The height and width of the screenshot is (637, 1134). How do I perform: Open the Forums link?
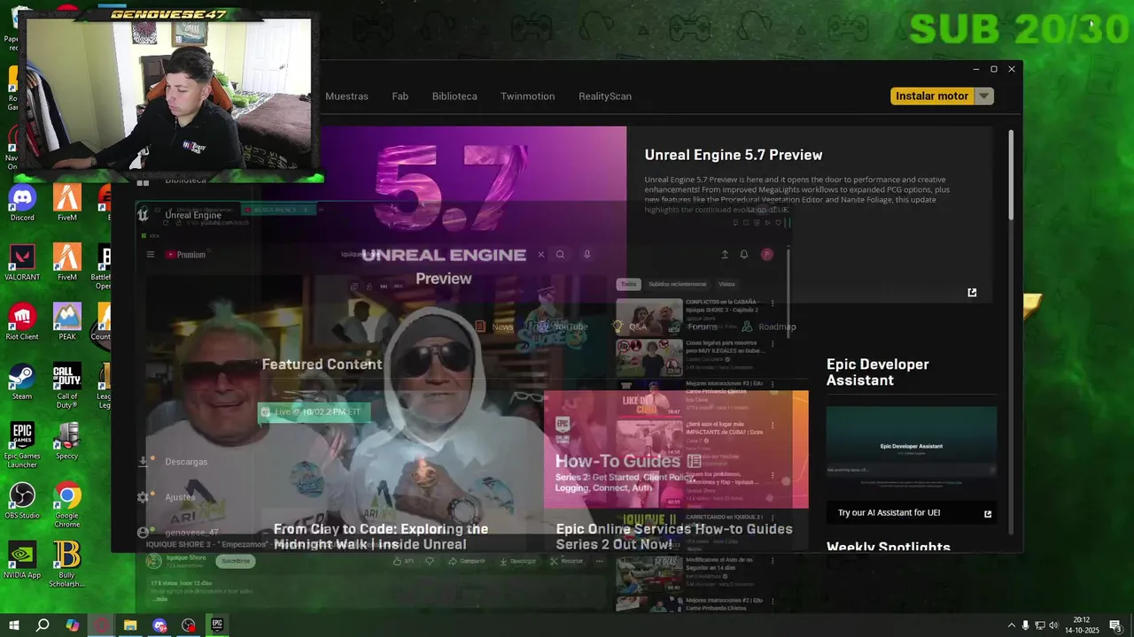pos(695,326)
